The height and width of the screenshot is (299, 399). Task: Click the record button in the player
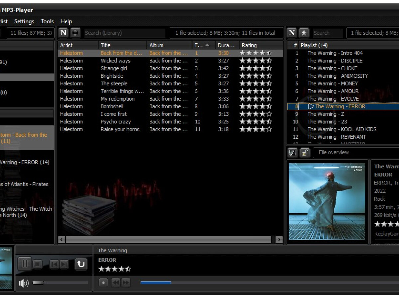click(x=104, y=283)
